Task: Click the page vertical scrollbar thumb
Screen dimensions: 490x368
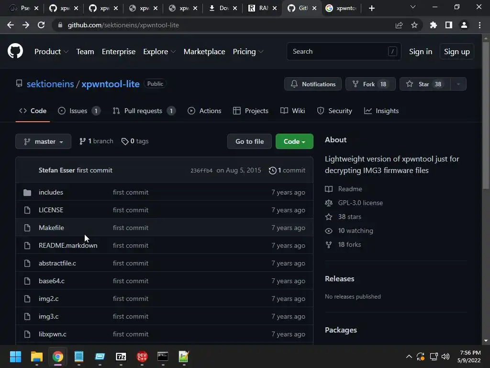Action: (x=486, y=115)
